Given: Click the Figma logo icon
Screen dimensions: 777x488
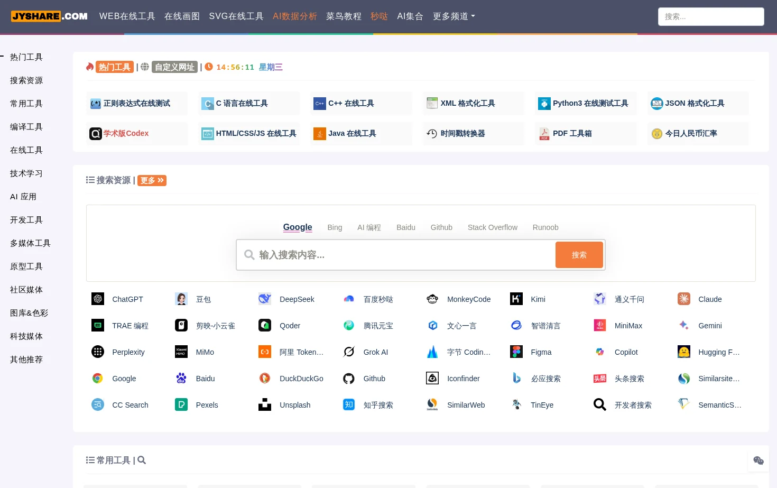Looking at the screenshot, I should (x=516, y=352).
